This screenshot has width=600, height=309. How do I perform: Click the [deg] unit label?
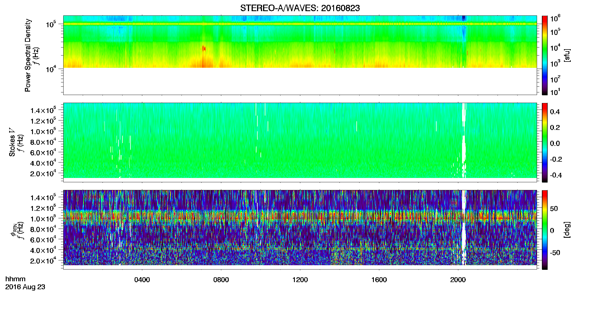click(567, 230)
